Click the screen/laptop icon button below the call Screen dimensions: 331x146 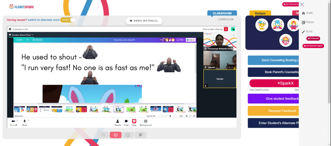point(128,135)
